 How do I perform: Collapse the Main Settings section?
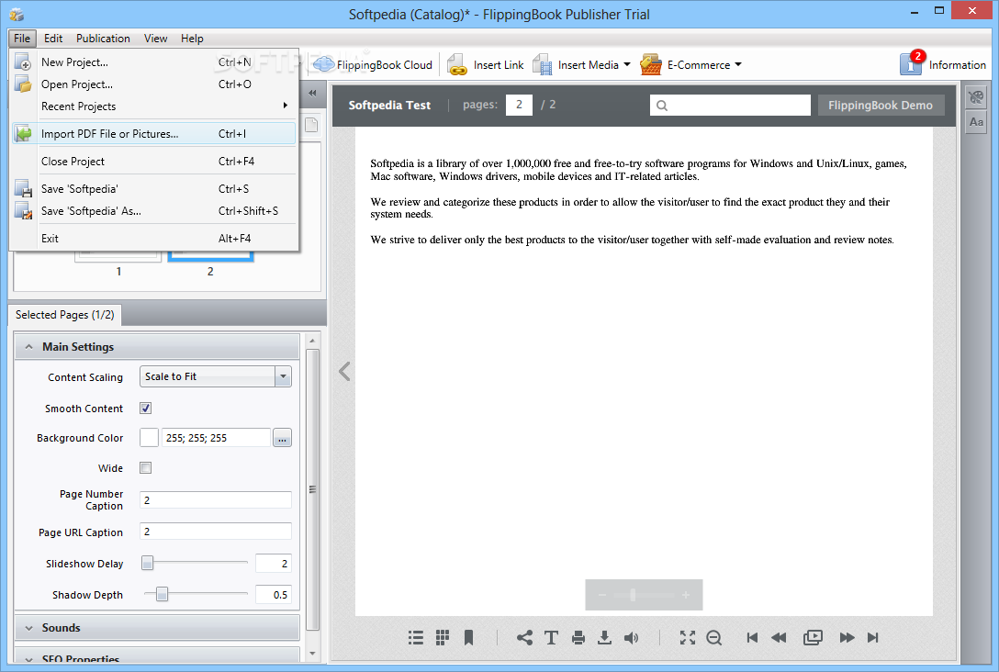[157, 346]
